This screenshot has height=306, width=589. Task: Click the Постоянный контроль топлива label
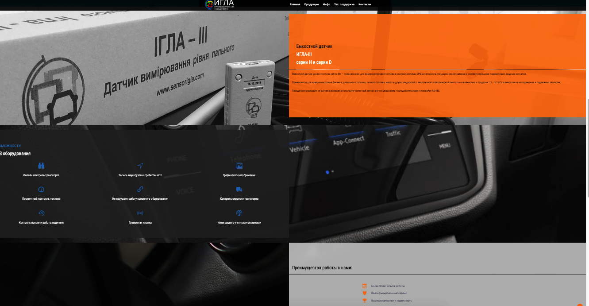pyautogui.click(x=41, y=199)
